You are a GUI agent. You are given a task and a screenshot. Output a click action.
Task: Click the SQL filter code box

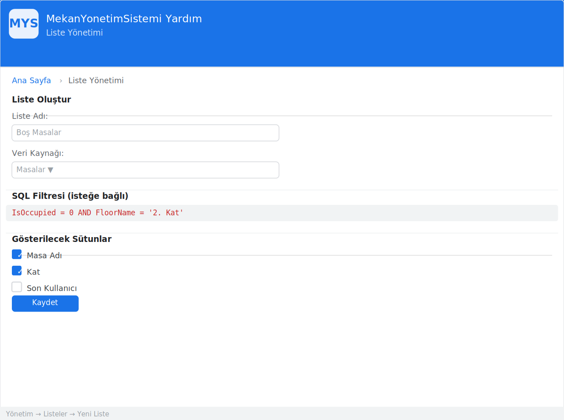click(x=282, y=213)
